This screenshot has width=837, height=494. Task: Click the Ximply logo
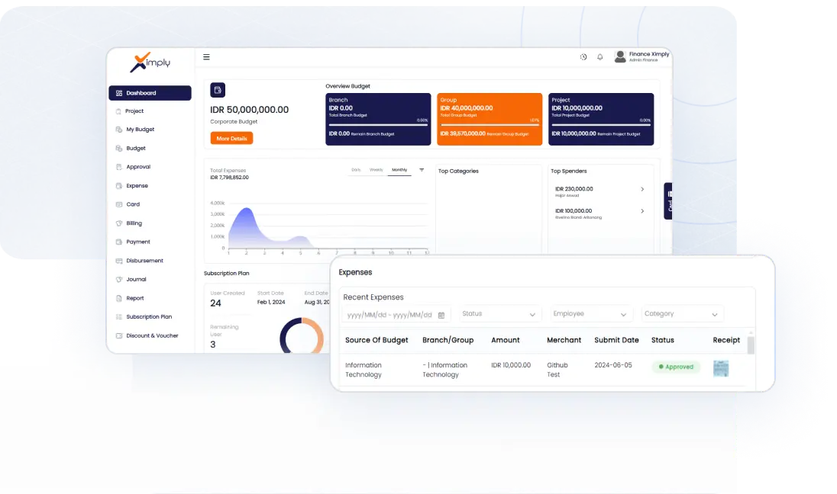click(x=150, y=63)
